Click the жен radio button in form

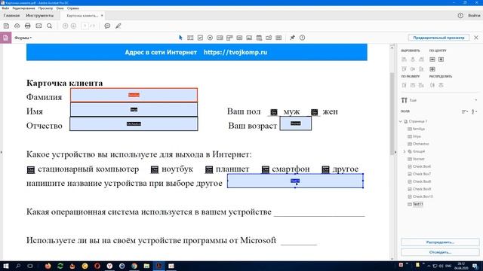(x=314, y=112)
